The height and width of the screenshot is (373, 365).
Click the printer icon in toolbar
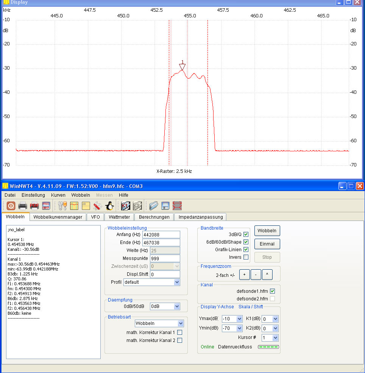pos(23,206)
